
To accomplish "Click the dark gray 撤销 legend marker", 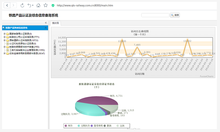I will pyautogui.click(x=105, y=126).
